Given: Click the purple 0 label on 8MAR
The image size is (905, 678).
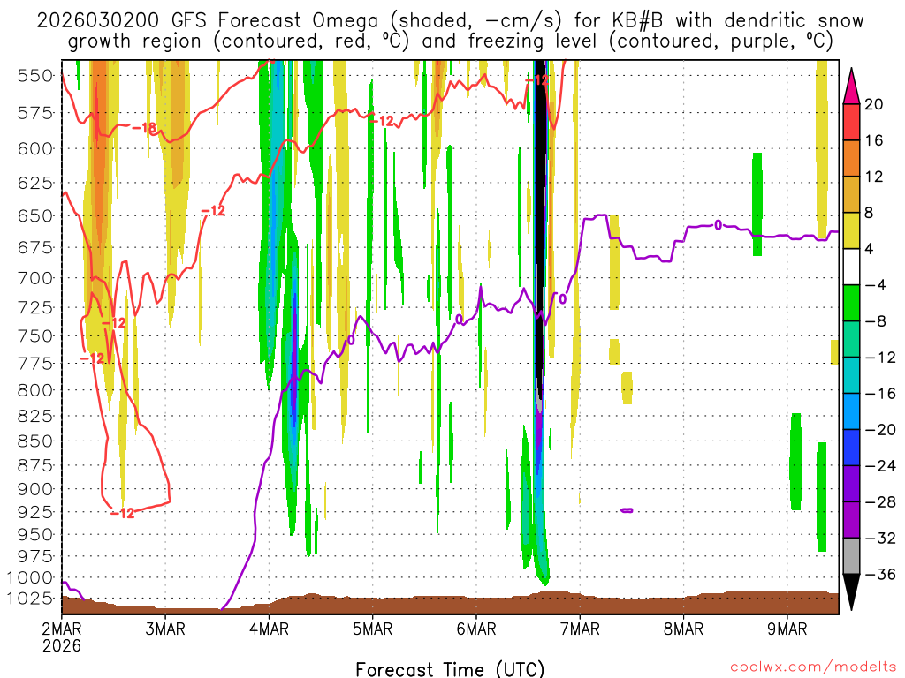Looking at the screenshot, I should pyautogui.click(x=718, y=225).
